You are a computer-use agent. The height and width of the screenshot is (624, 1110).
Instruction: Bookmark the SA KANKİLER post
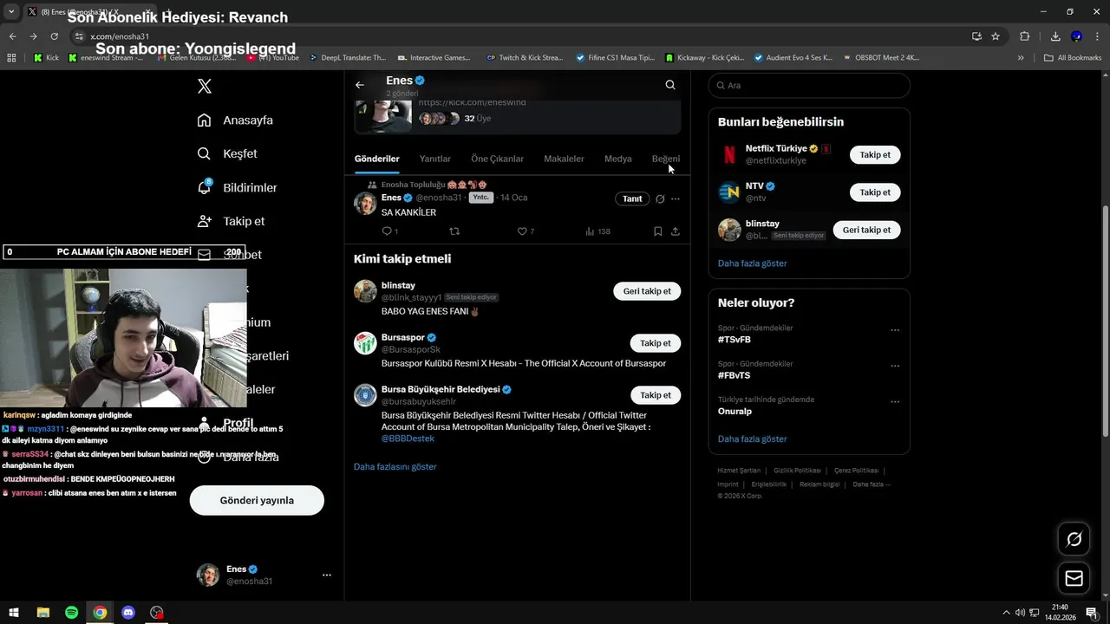point(657,231)
